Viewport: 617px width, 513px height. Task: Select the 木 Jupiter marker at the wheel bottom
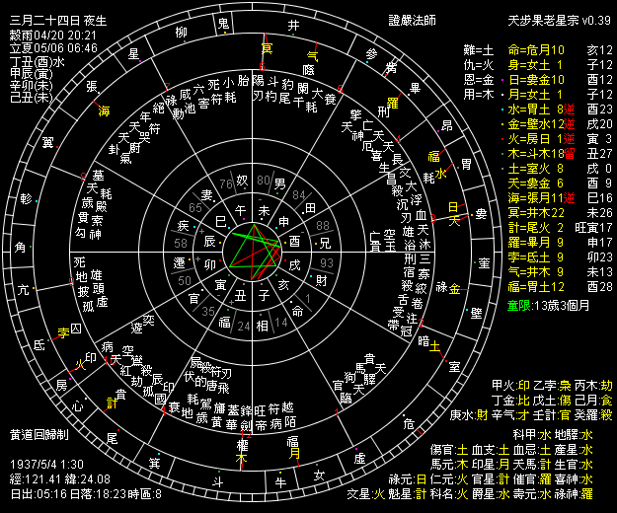point(242,460)
